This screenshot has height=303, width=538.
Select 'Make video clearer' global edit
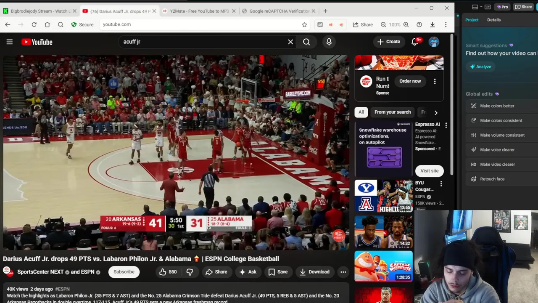click(x=502, y=165)
